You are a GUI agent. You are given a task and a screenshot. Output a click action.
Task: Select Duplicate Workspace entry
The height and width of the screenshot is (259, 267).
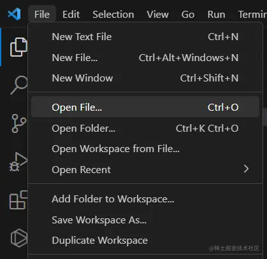(x=145, y=241)
